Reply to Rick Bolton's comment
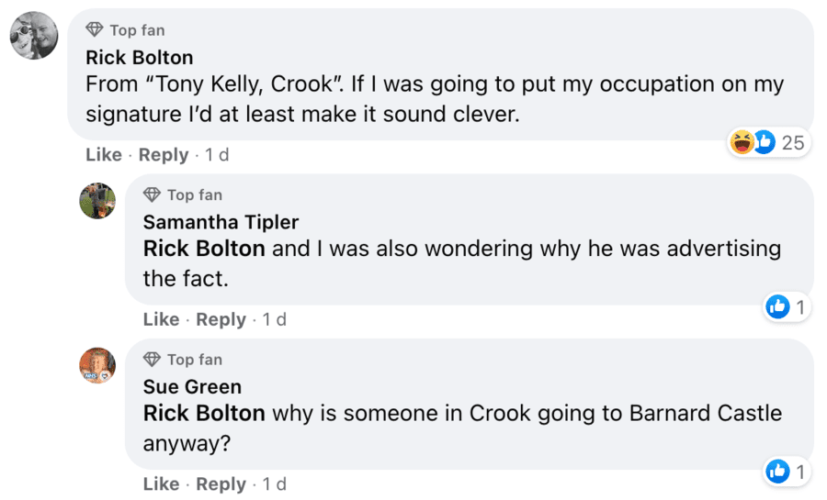Screen dimensions: 827x500 click(x=163, y=155)
